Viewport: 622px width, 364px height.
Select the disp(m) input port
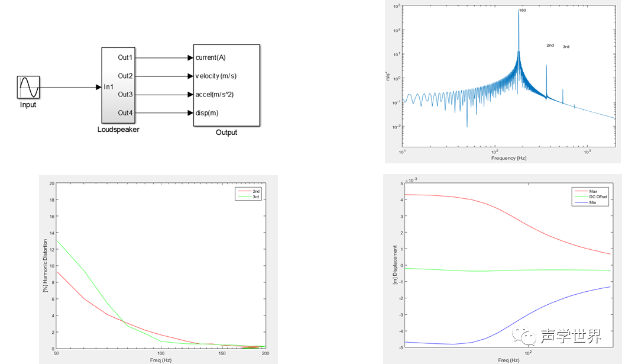[x=206, y=113]
